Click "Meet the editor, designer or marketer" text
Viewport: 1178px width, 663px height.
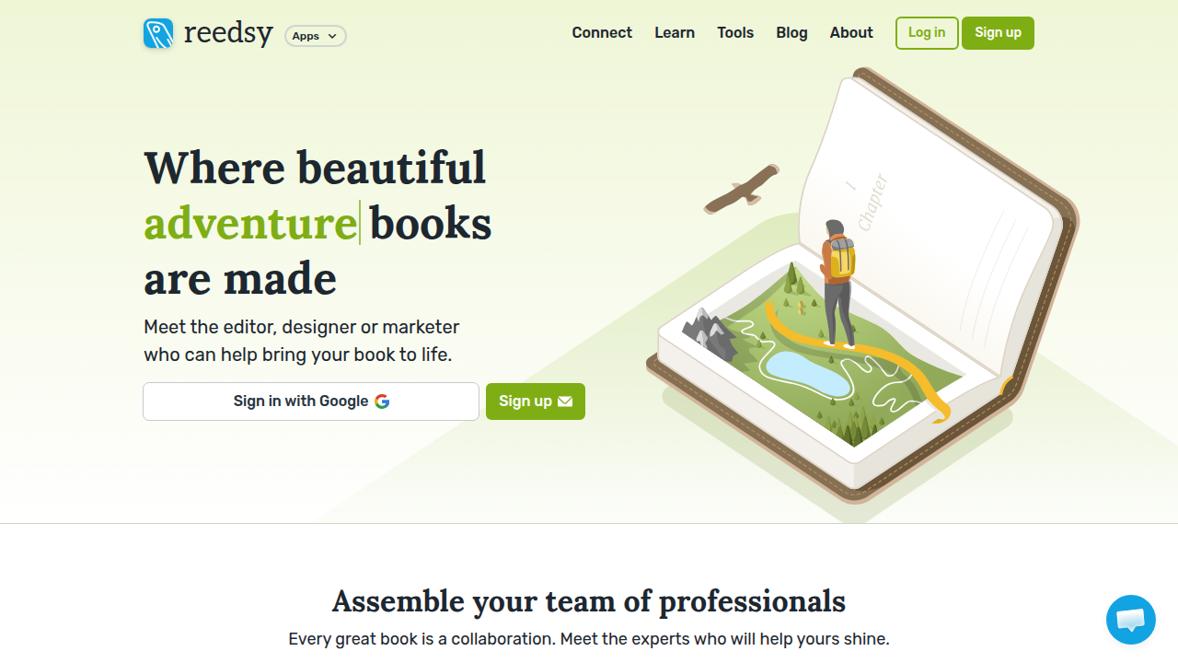(x=302, y=327)
